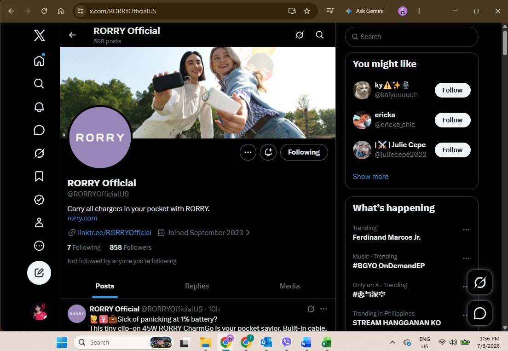Expand the Joined September 2023 chevron
This screenshot has width=508, height=351.
pyautogui.click(x=248, y=232)
